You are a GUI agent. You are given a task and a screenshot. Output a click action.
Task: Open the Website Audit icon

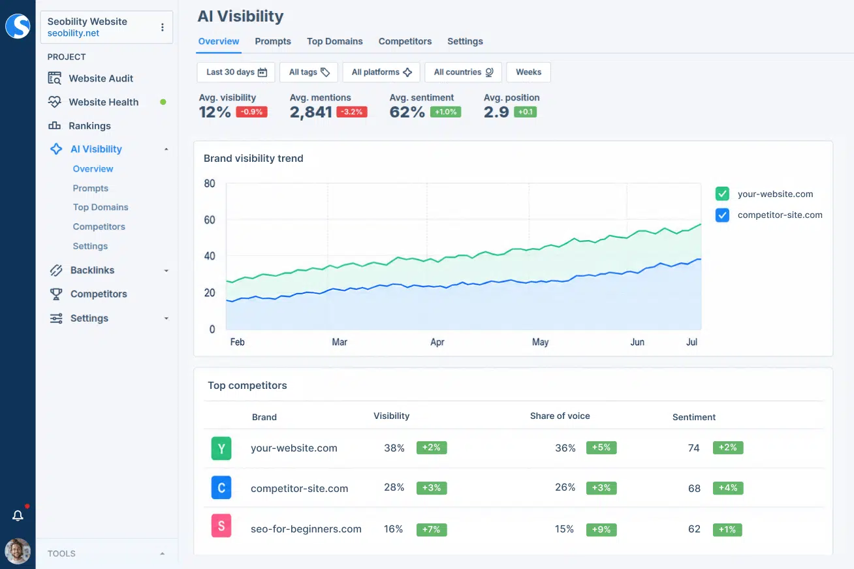[x=55, y=78]
